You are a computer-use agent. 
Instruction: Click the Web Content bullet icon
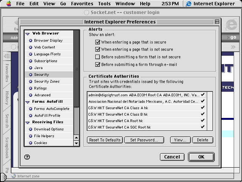click(31, 47)
